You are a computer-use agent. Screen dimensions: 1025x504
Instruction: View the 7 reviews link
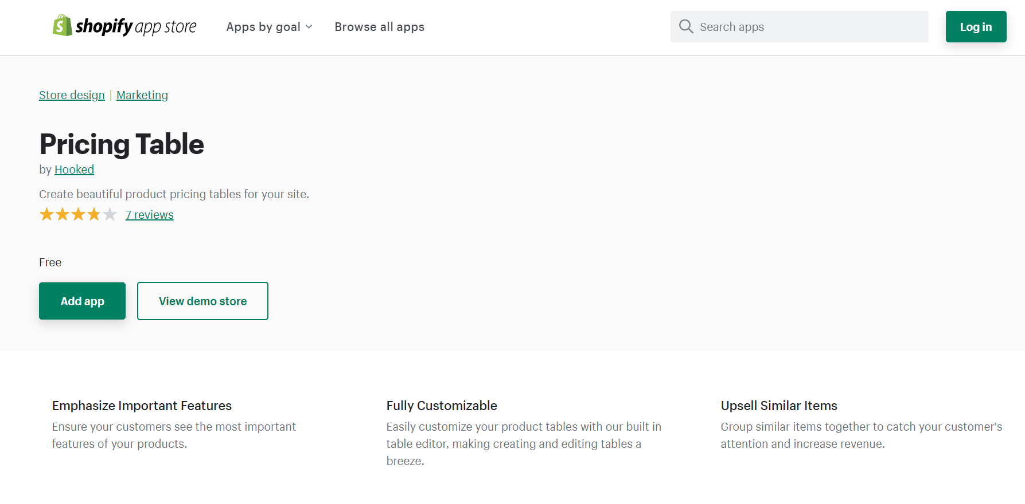point(149,215)
